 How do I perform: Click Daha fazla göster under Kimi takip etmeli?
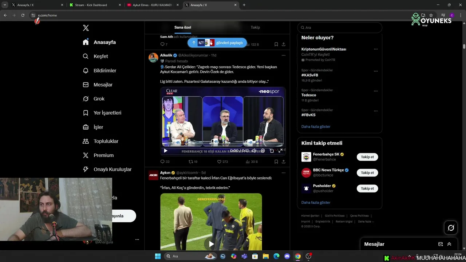point(316,203)
